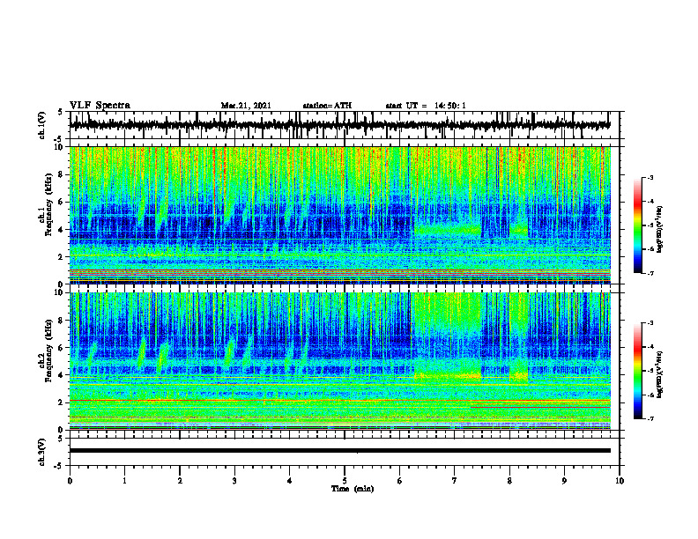This screenshot has height=539, width=698.
Task: Click the ch.1 frequency axis "2" kHz tick label
Action: [61, 257]
